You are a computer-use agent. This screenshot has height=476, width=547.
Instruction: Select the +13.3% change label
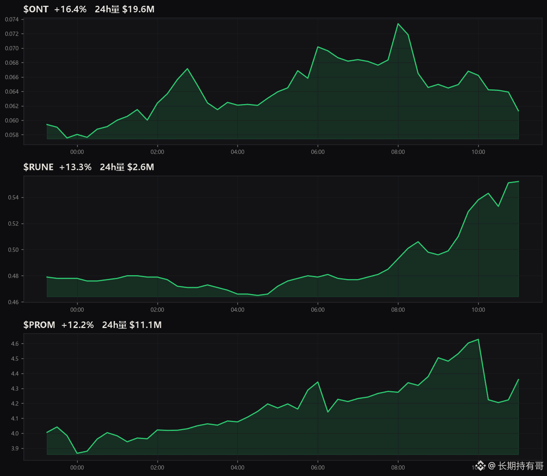point(75,167)
